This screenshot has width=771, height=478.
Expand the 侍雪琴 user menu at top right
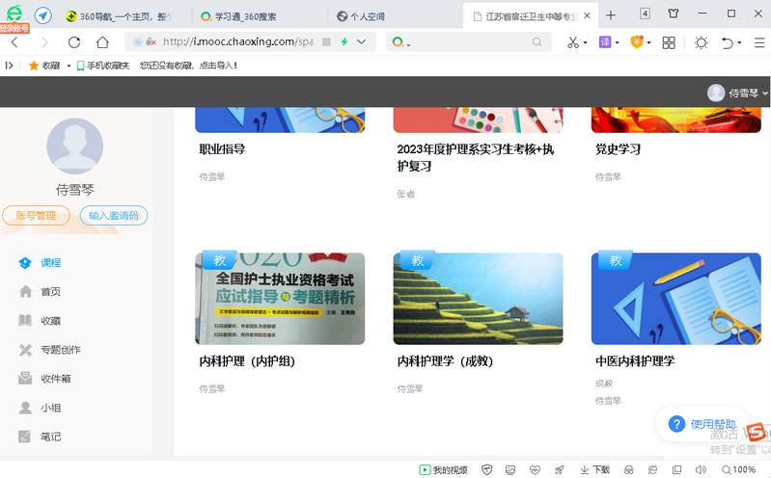[738, 93]
